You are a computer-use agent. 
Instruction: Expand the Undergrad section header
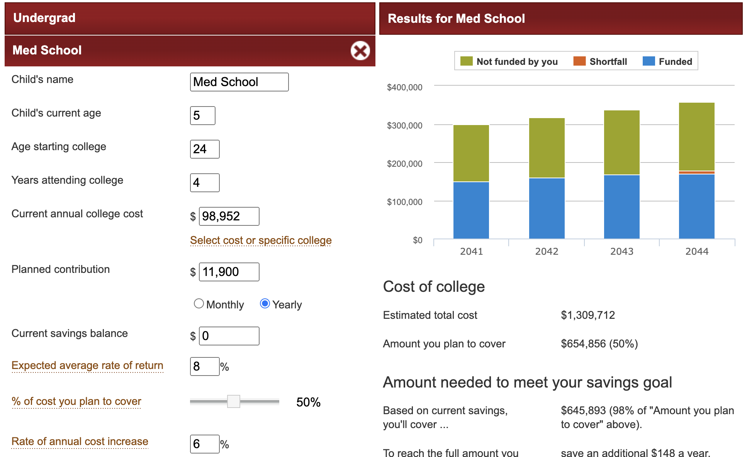(189, 18)
